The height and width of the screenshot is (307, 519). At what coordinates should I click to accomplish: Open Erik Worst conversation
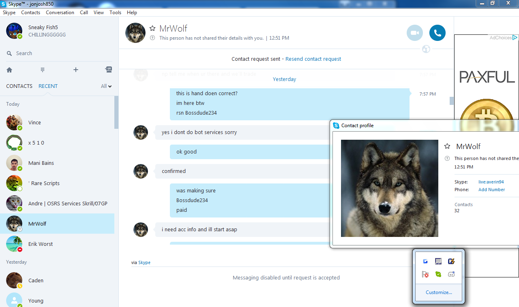[57, 244]
